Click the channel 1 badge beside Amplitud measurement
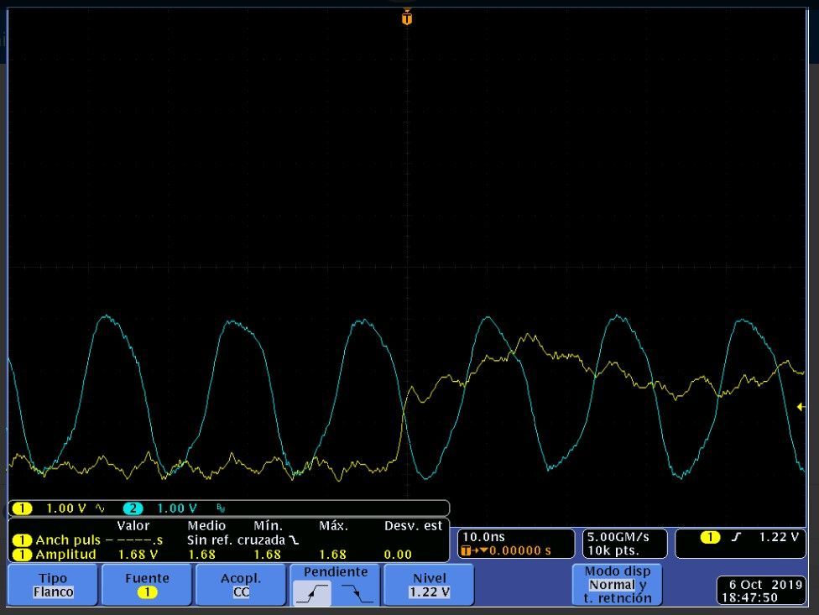 pyautogui.click(x=22, y=555)
